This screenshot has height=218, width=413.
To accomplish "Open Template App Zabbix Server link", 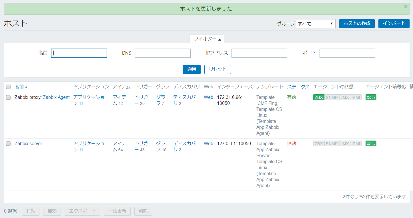I will coord(268,150).
